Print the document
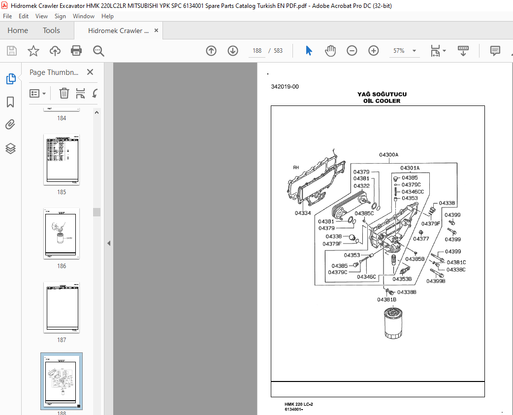This screenshot has height=415, width=513. click(x=76, y=51)
